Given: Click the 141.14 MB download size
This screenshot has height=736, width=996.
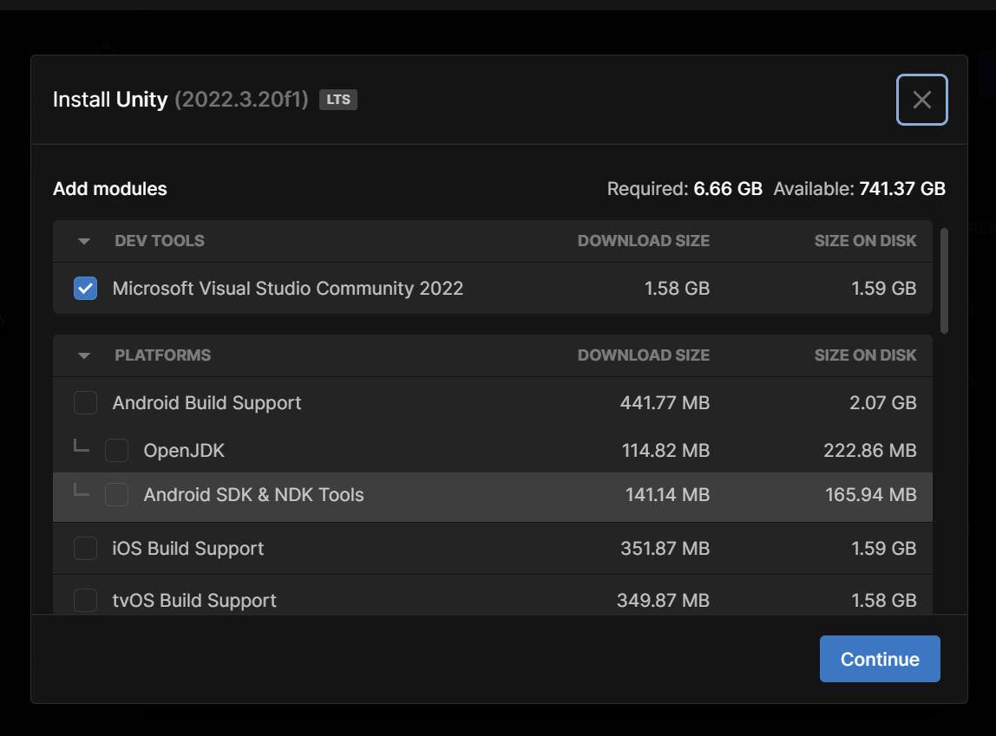Looking at the screenshot, I should tap(667, 495).
